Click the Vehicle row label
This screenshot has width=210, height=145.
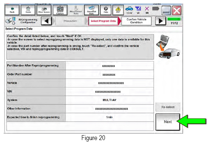(12, 83)
